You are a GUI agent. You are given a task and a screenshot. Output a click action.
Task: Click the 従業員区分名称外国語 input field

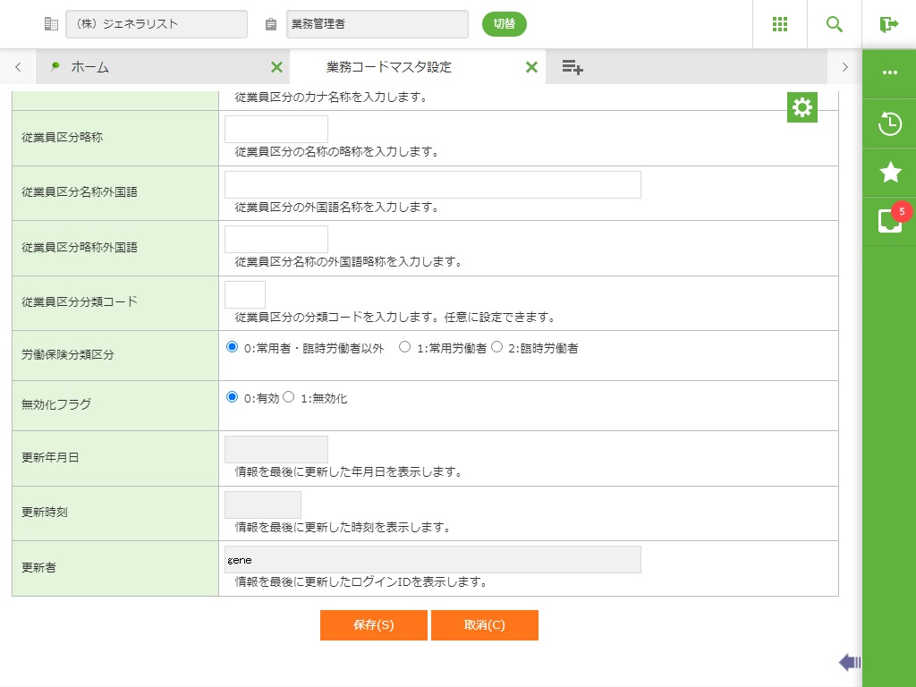click(432, 184)
